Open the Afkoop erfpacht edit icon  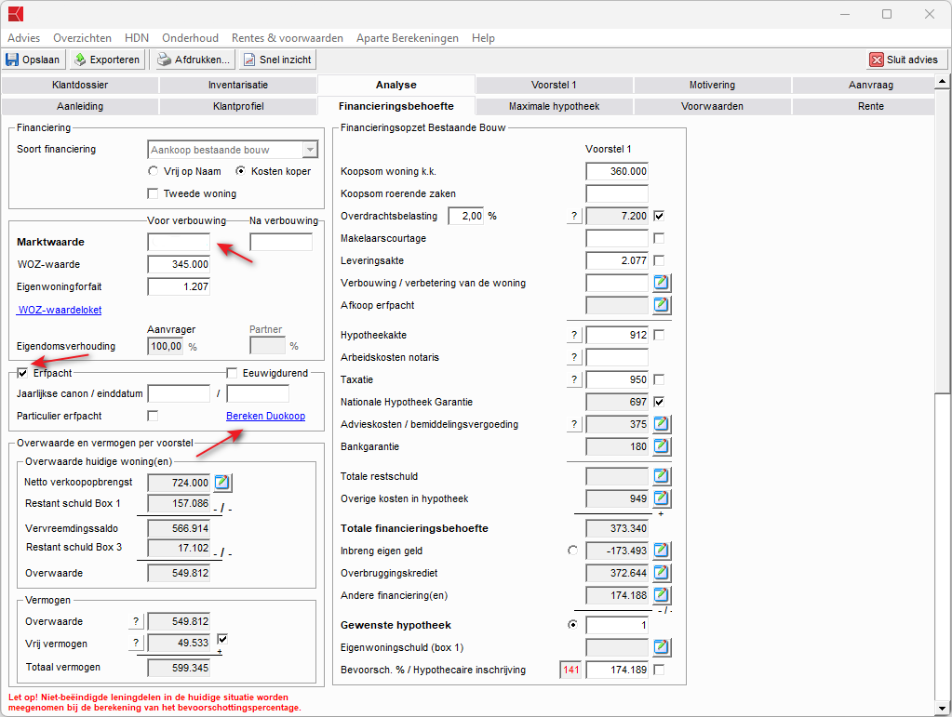[662, 305]
